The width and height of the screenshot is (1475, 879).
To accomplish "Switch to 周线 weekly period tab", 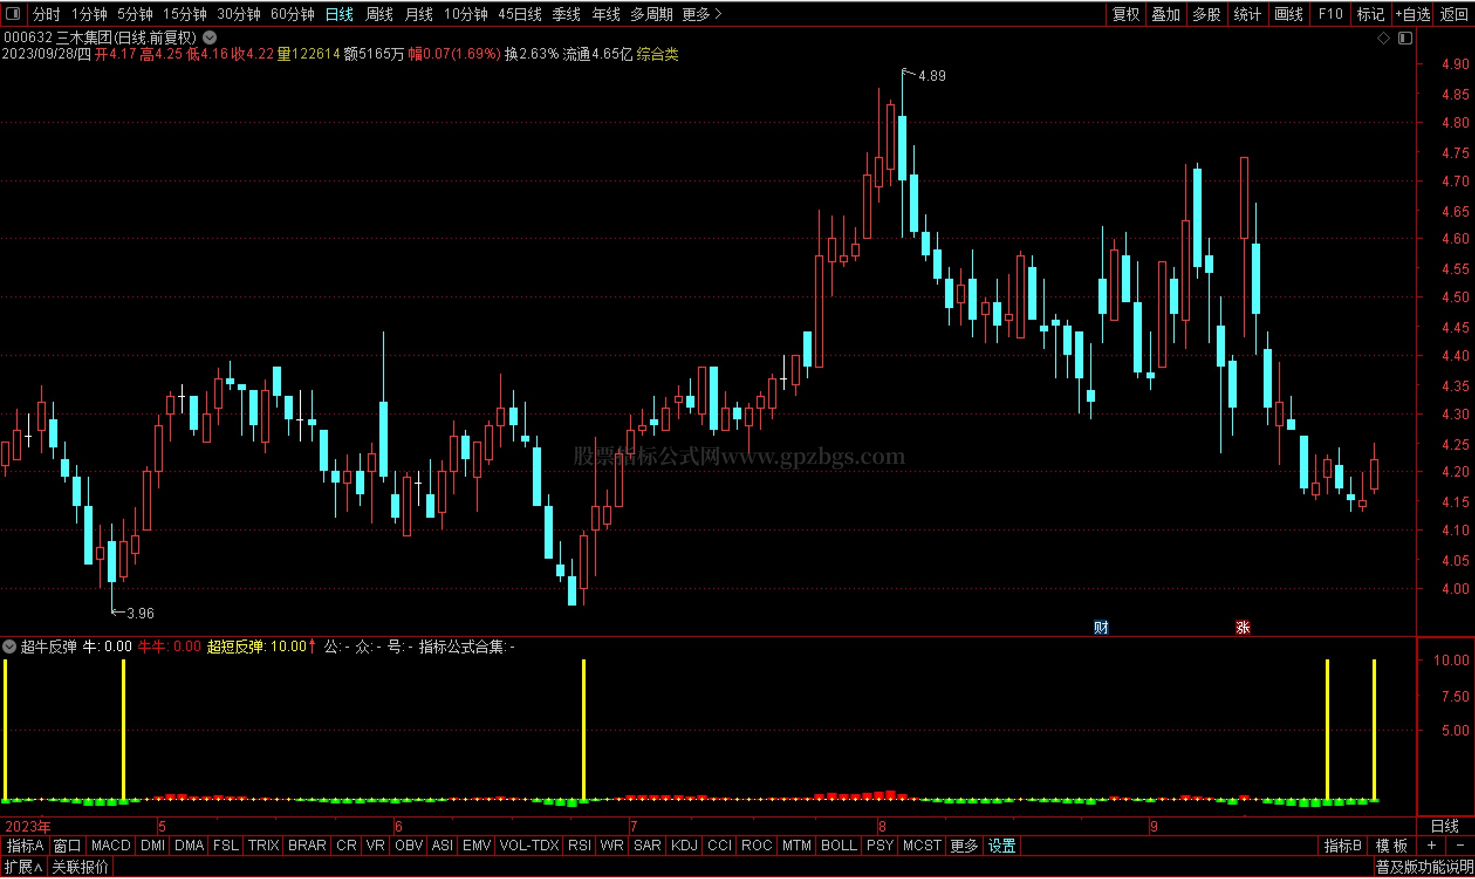I will 379,14.
